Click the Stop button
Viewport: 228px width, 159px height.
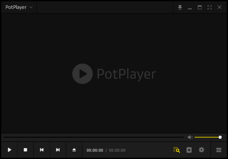25,150
